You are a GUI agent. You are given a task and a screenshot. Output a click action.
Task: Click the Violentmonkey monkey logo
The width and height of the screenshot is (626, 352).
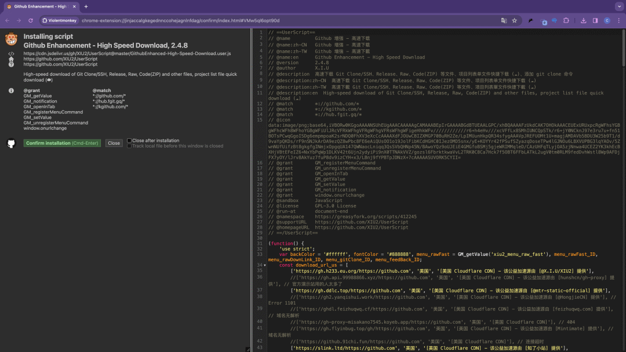pyautogui.click(x=11, y=39)
